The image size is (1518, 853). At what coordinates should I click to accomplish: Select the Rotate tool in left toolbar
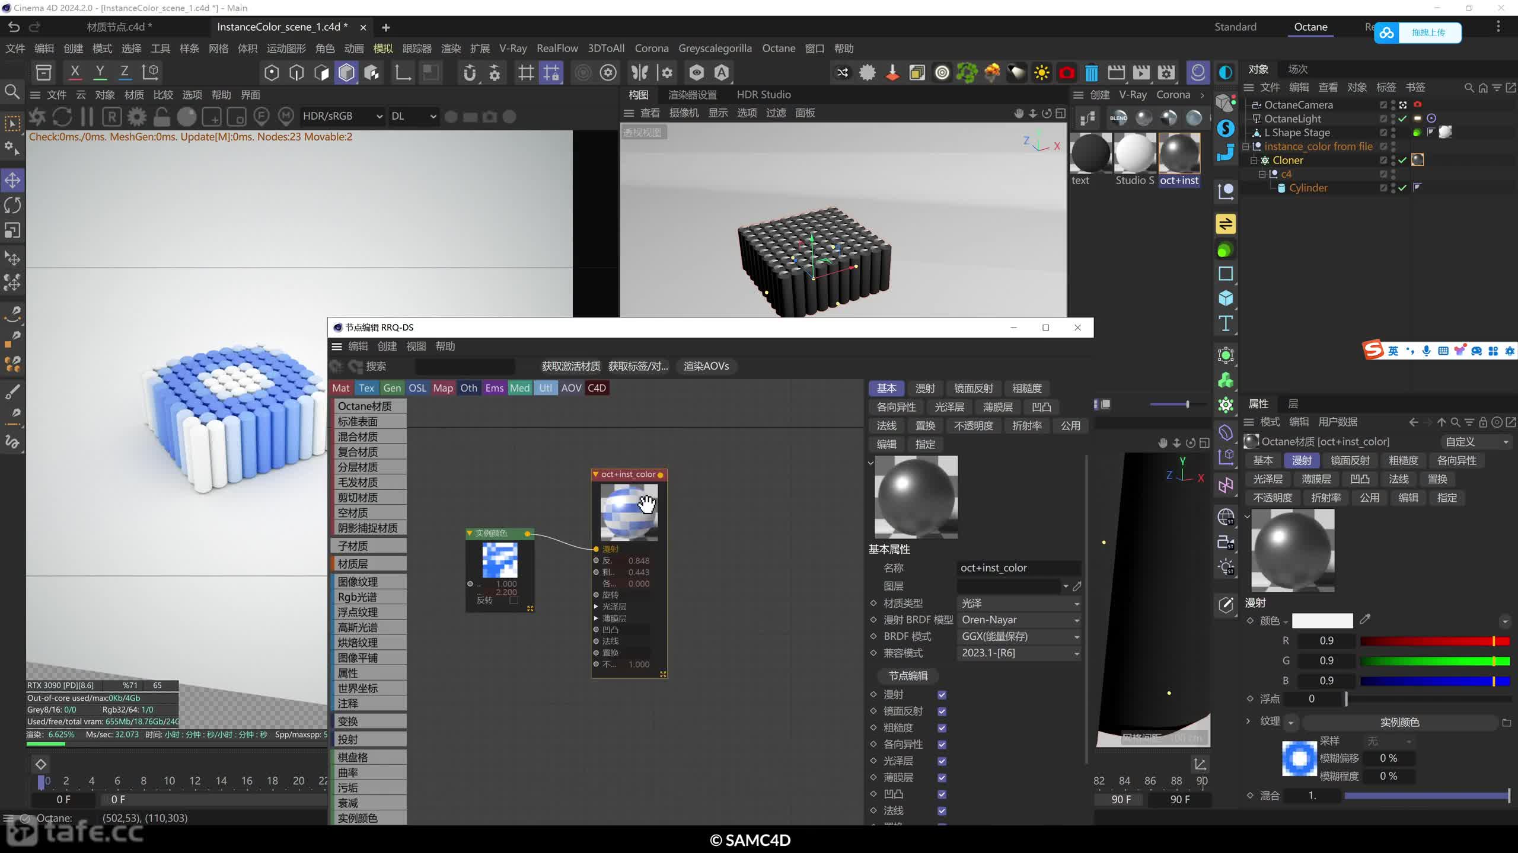(x=12, y=206)
